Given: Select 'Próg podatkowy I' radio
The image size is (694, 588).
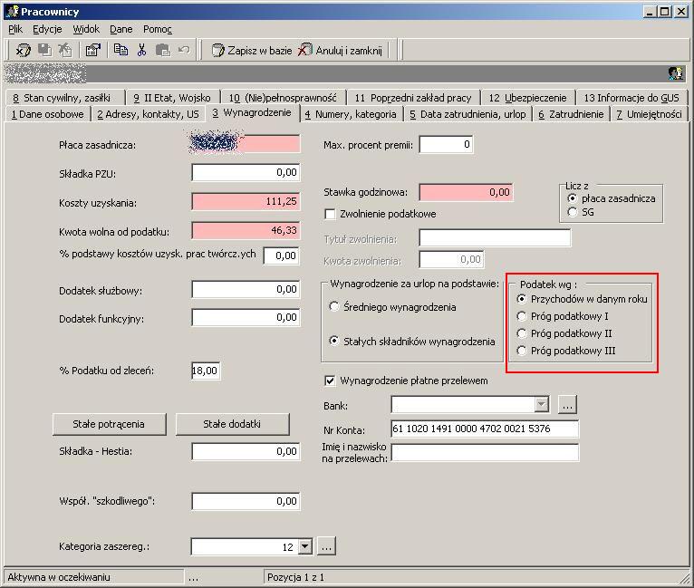Looking at the screenshot, I should [x=521, y=316].
